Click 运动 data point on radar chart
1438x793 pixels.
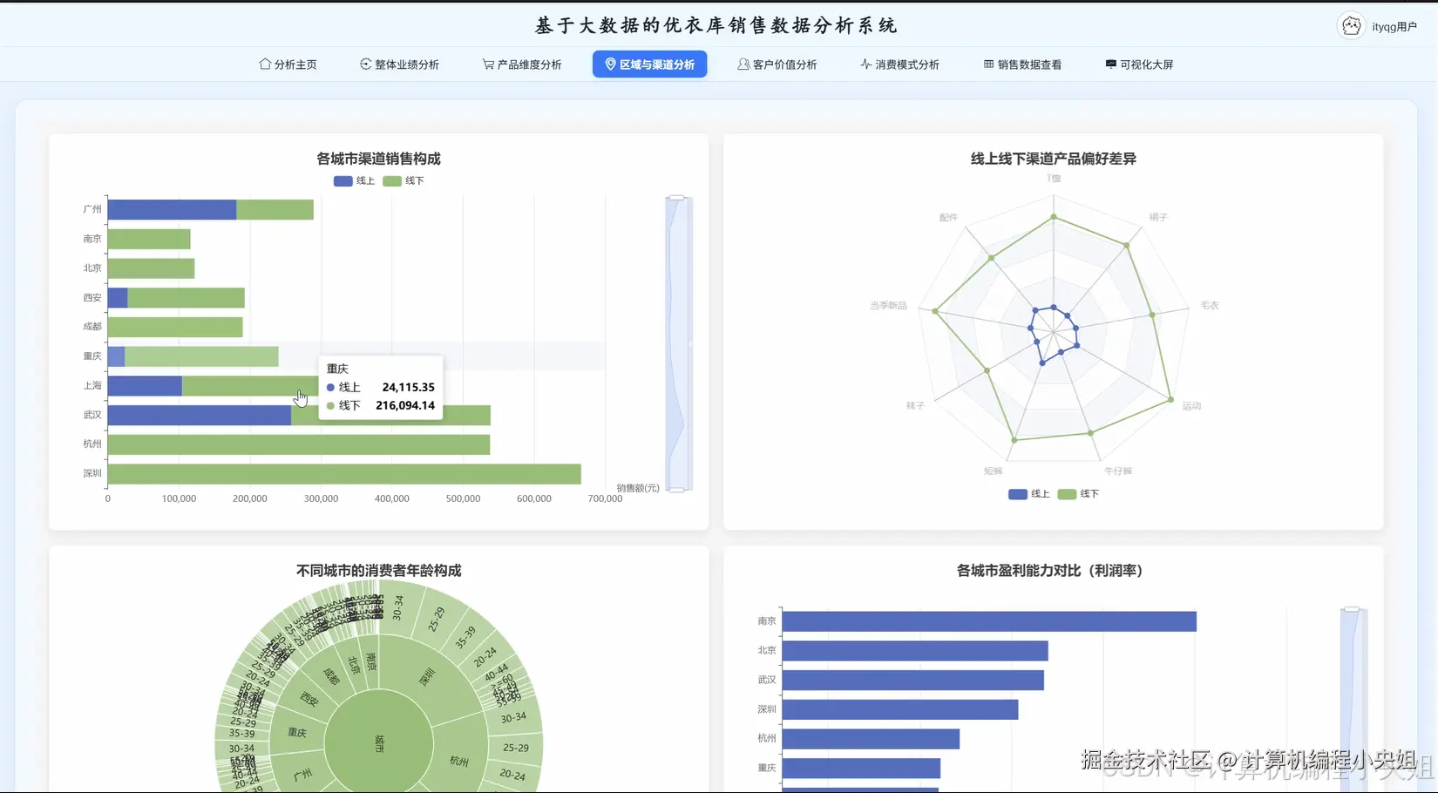point(1170,400)
